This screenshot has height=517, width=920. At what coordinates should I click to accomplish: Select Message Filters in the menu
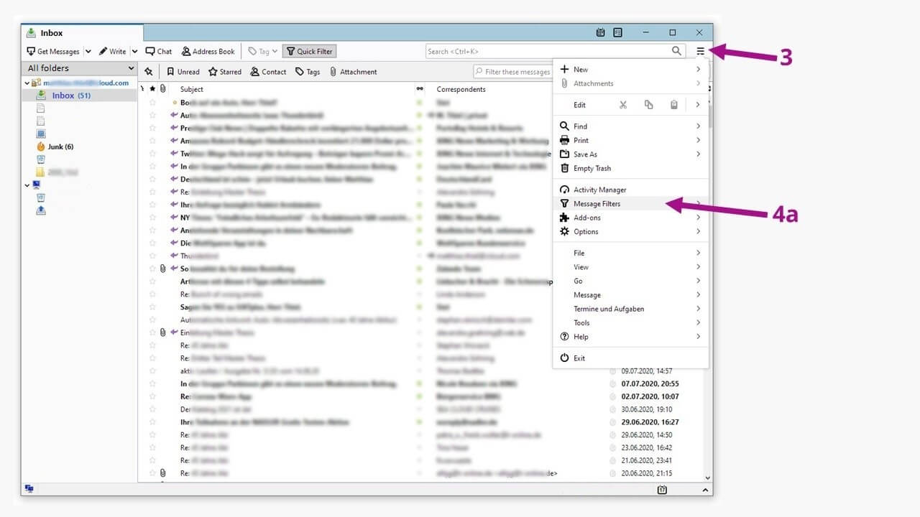click(630, 204)
